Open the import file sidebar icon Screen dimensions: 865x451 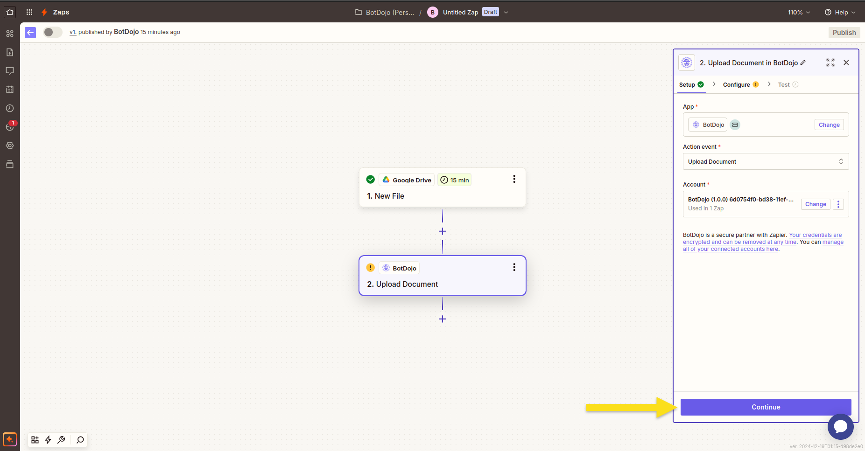click(x=10, y=52)
